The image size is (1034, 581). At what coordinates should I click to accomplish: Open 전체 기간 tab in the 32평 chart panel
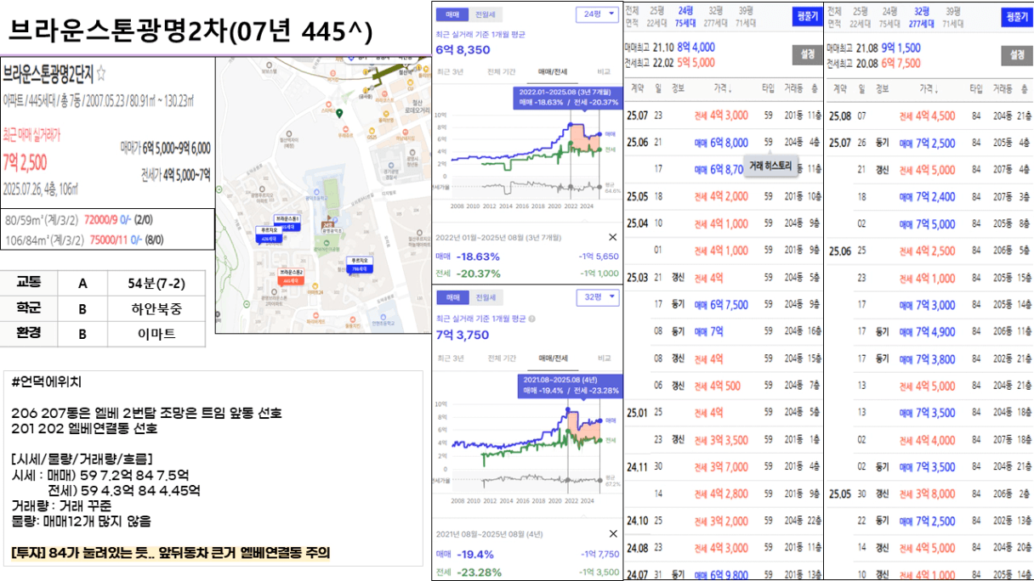501,358
